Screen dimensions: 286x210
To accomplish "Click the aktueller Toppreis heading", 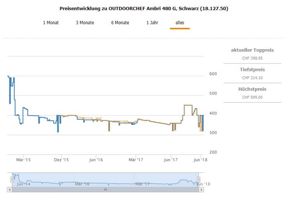I will [252, 50].
